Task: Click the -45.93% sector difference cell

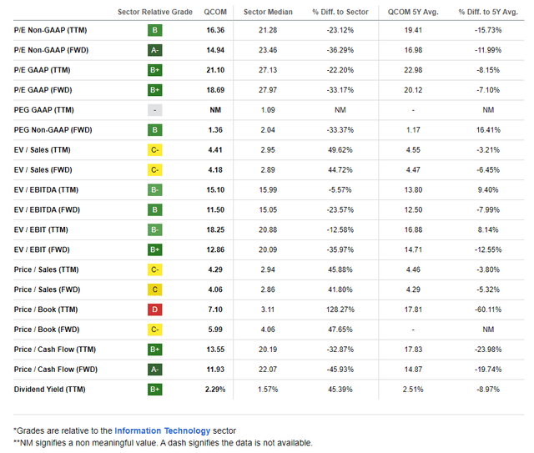Action: coord(340,370)
